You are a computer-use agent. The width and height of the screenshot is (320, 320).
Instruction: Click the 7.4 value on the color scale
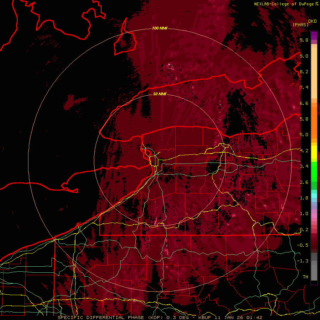tap(304, 87)
